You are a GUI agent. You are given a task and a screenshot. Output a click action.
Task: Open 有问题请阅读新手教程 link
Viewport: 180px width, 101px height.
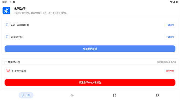coord(166,62)
